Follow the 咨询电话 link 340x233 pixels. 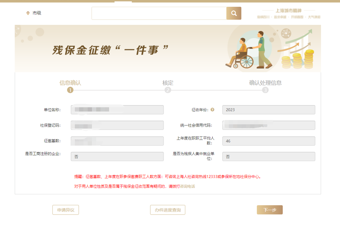click(x=187, y=186)
